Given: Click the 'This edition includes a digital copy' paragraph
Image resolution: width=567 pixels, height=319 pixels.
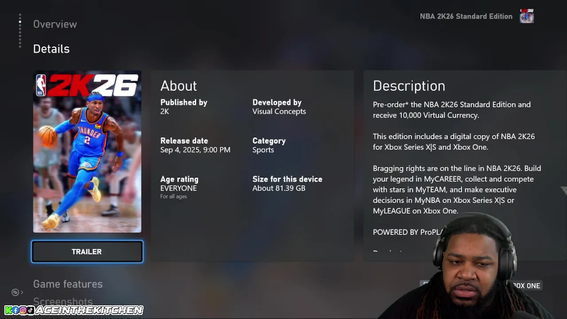Looking at the screenshot, I should pyautogui.click(x=454, y=142).
